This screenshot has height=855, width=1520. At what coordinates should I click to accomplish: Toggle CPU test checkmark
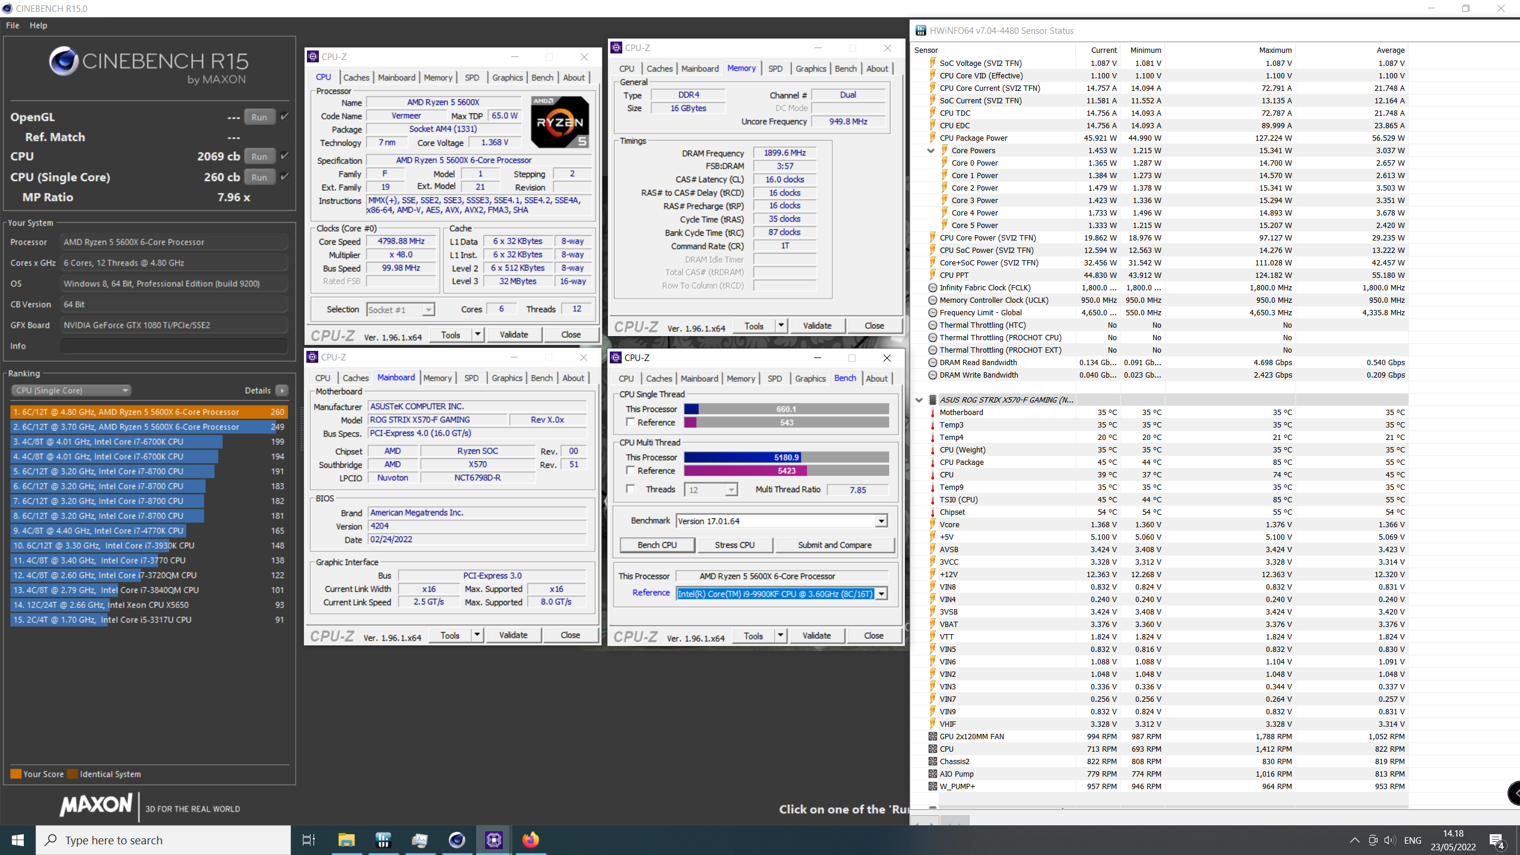point(285,156)
